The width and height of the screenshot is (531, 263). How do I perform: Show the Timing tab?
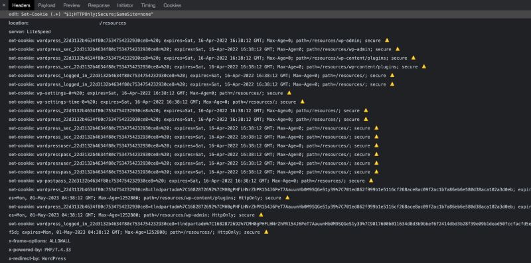point(148,5)
